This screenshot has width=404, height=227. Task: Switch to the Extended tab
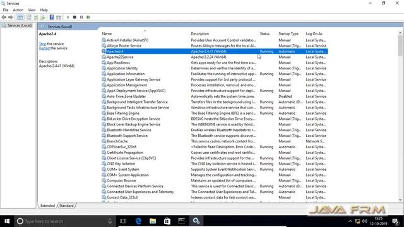click(48, 206)
